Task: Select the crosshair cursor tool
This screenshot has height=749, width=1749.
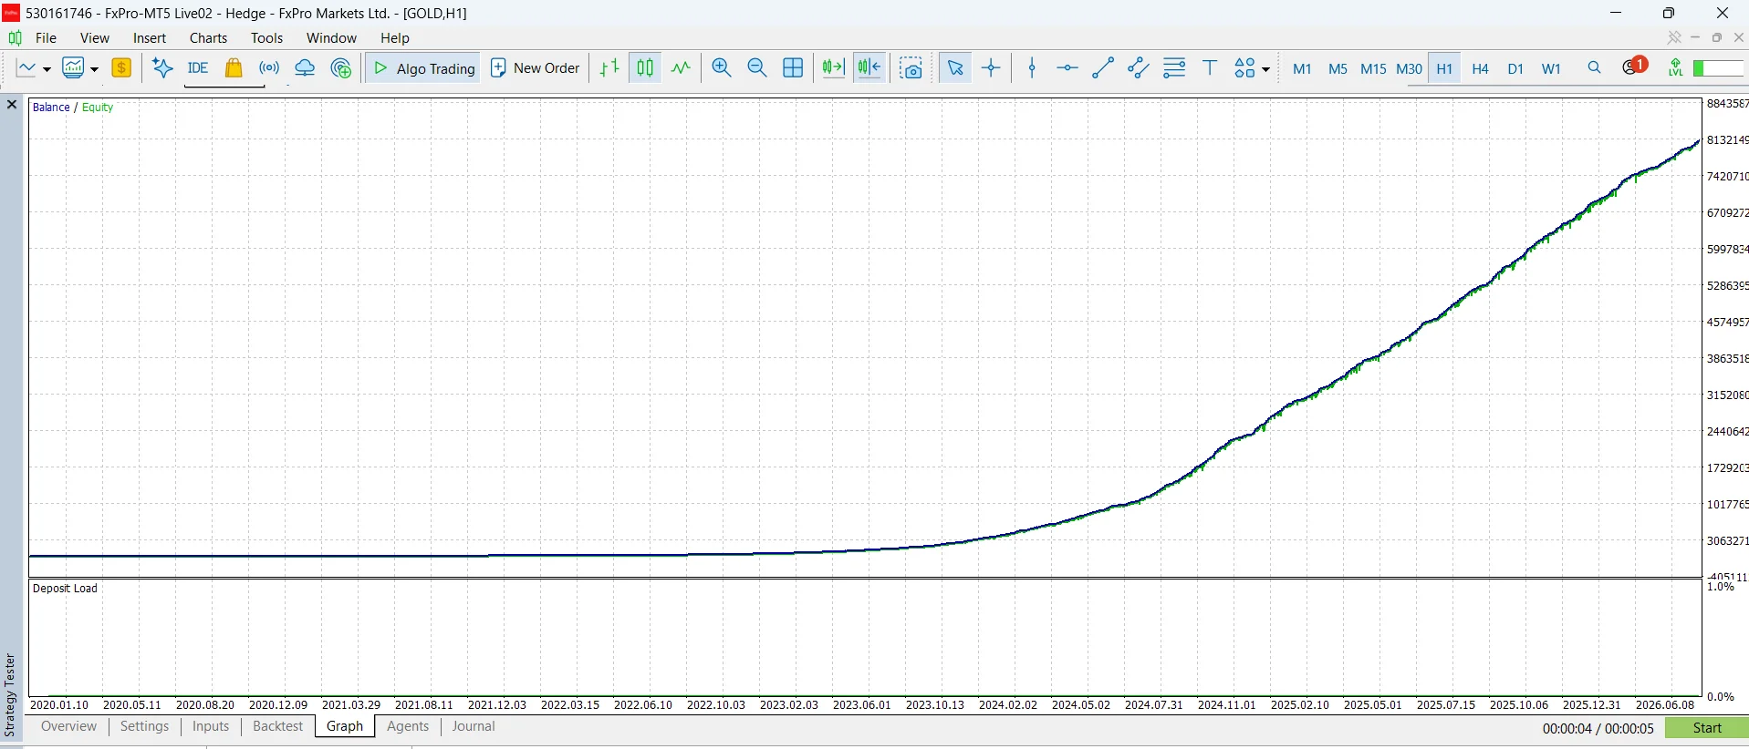Action: tap(991, 68)
